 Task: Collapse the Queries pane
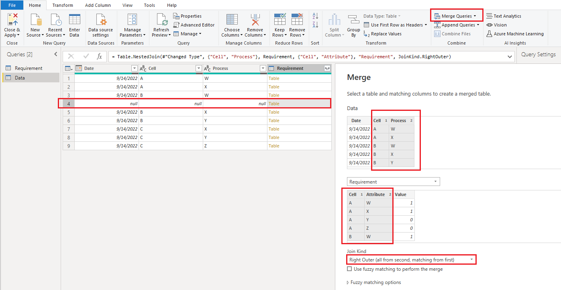pos(55,54)
